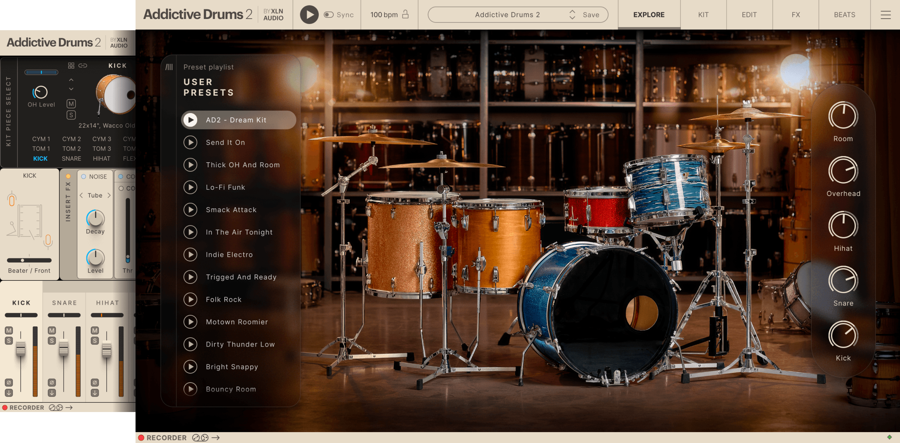The width and height of the screenshot is (900, 443).
Task: Click Save preset button
Action: click(x=591, y=15)
